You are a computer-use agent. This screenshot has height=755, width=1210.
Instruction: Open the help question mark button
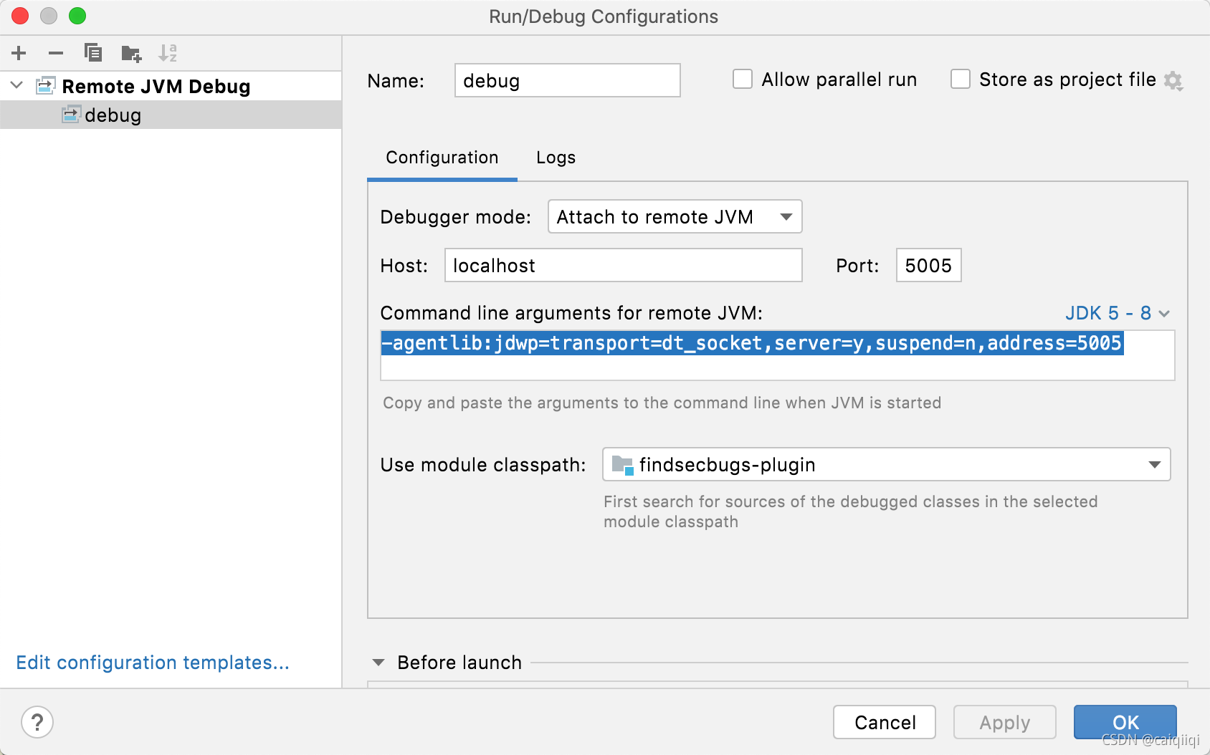click(x=37, y=722)
